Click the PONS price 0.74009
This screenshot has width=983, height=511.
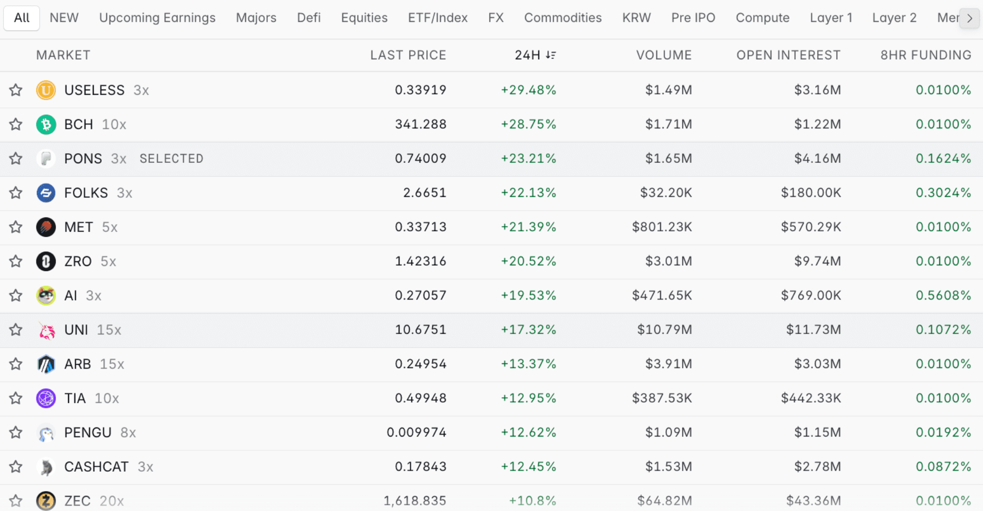point(421,159)
